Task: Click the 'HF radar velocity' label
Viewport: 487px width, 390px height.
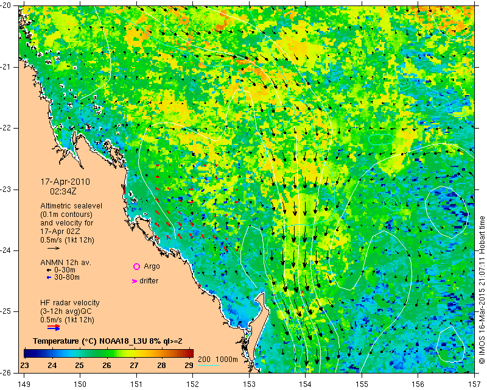Action: pyautogui.click(x=70, y=303)
